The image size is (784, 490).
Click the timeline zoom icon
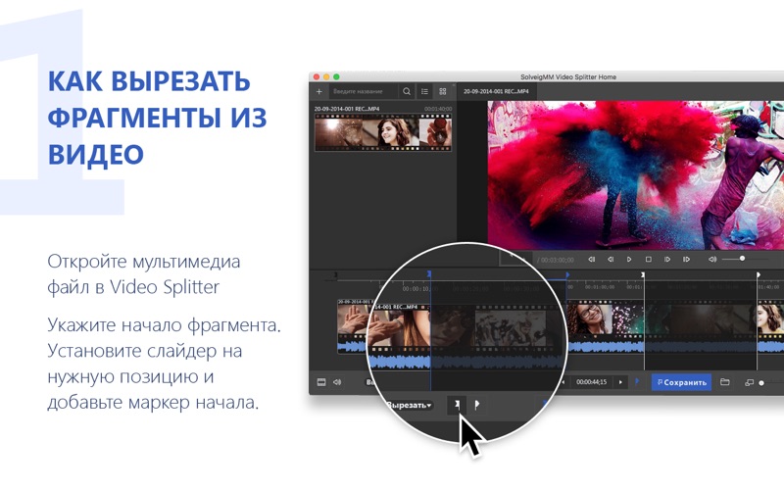pyautogui.click(x=749, y=383)
